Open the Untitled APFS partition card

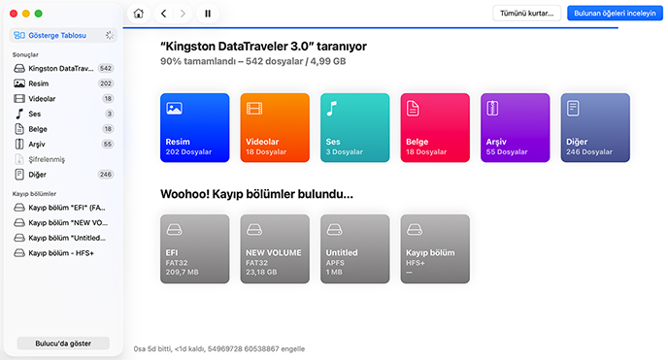[355, 249]
